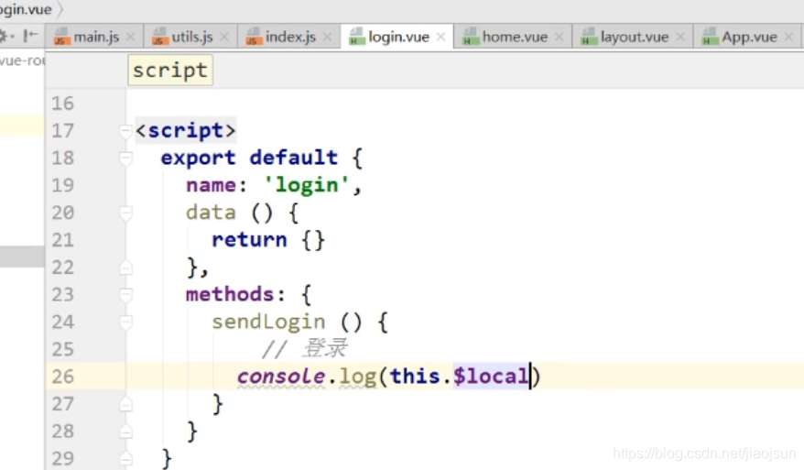This screenshot has height=470, width=804.
Task: Click the App.vue file type icon
Action: pos(711,37)
